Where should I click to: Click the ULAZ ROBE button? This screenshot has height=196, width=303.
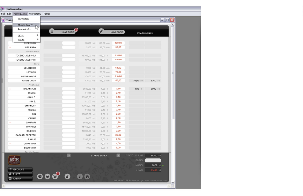[63, 31]
